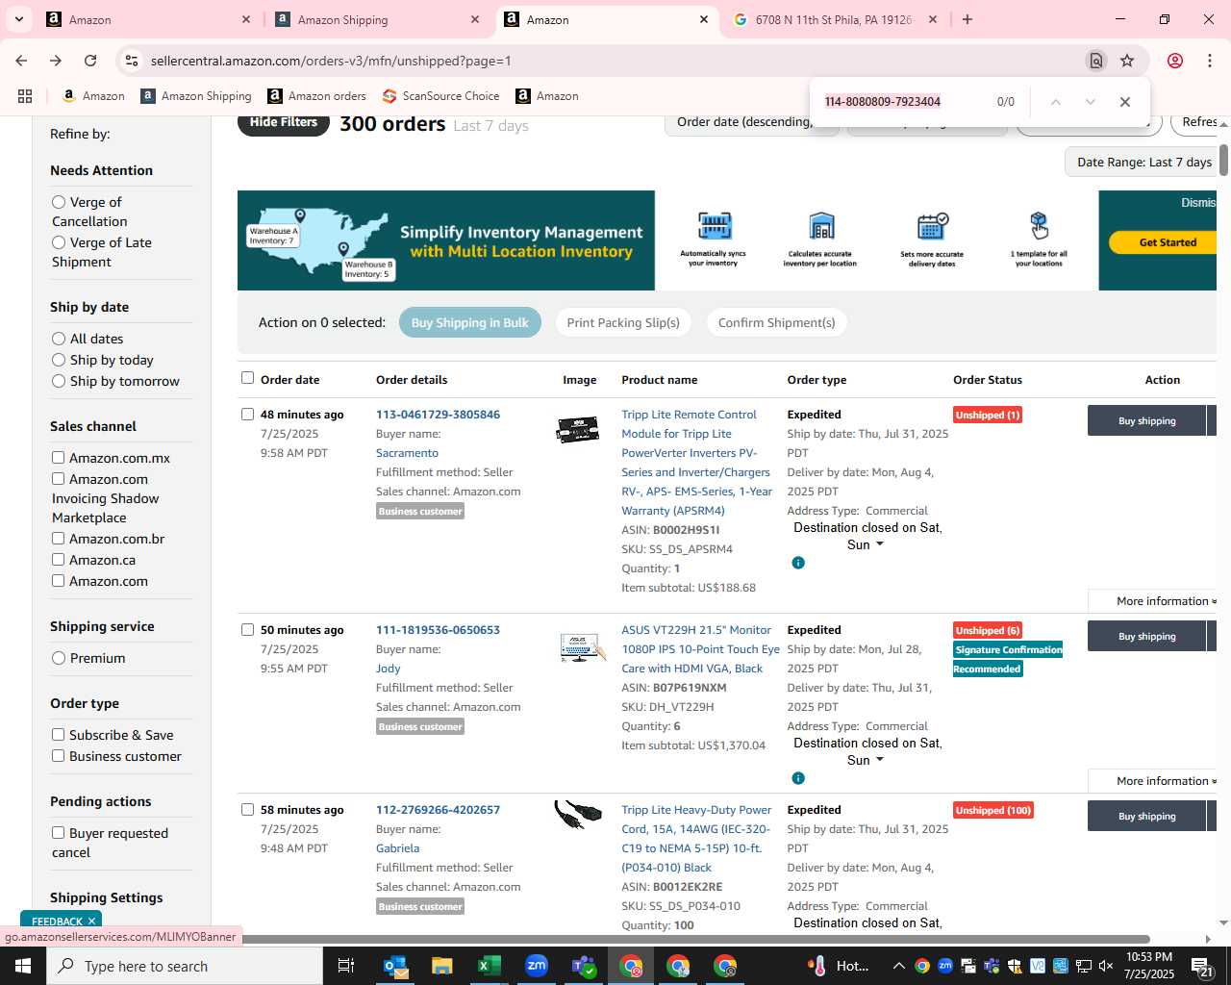Screen dimensions: 1231x985
Task: Click the info icon in the ASUS monitor order
Action: 798,778
